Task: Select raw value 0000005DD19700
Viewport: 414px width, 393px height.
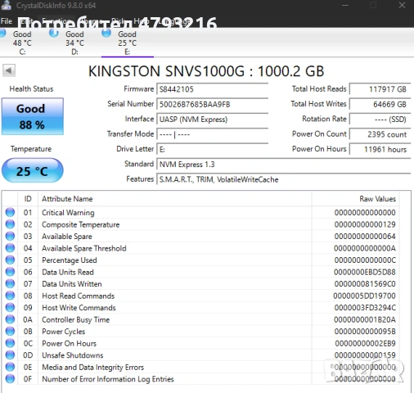Action: [x=365, y=296]
